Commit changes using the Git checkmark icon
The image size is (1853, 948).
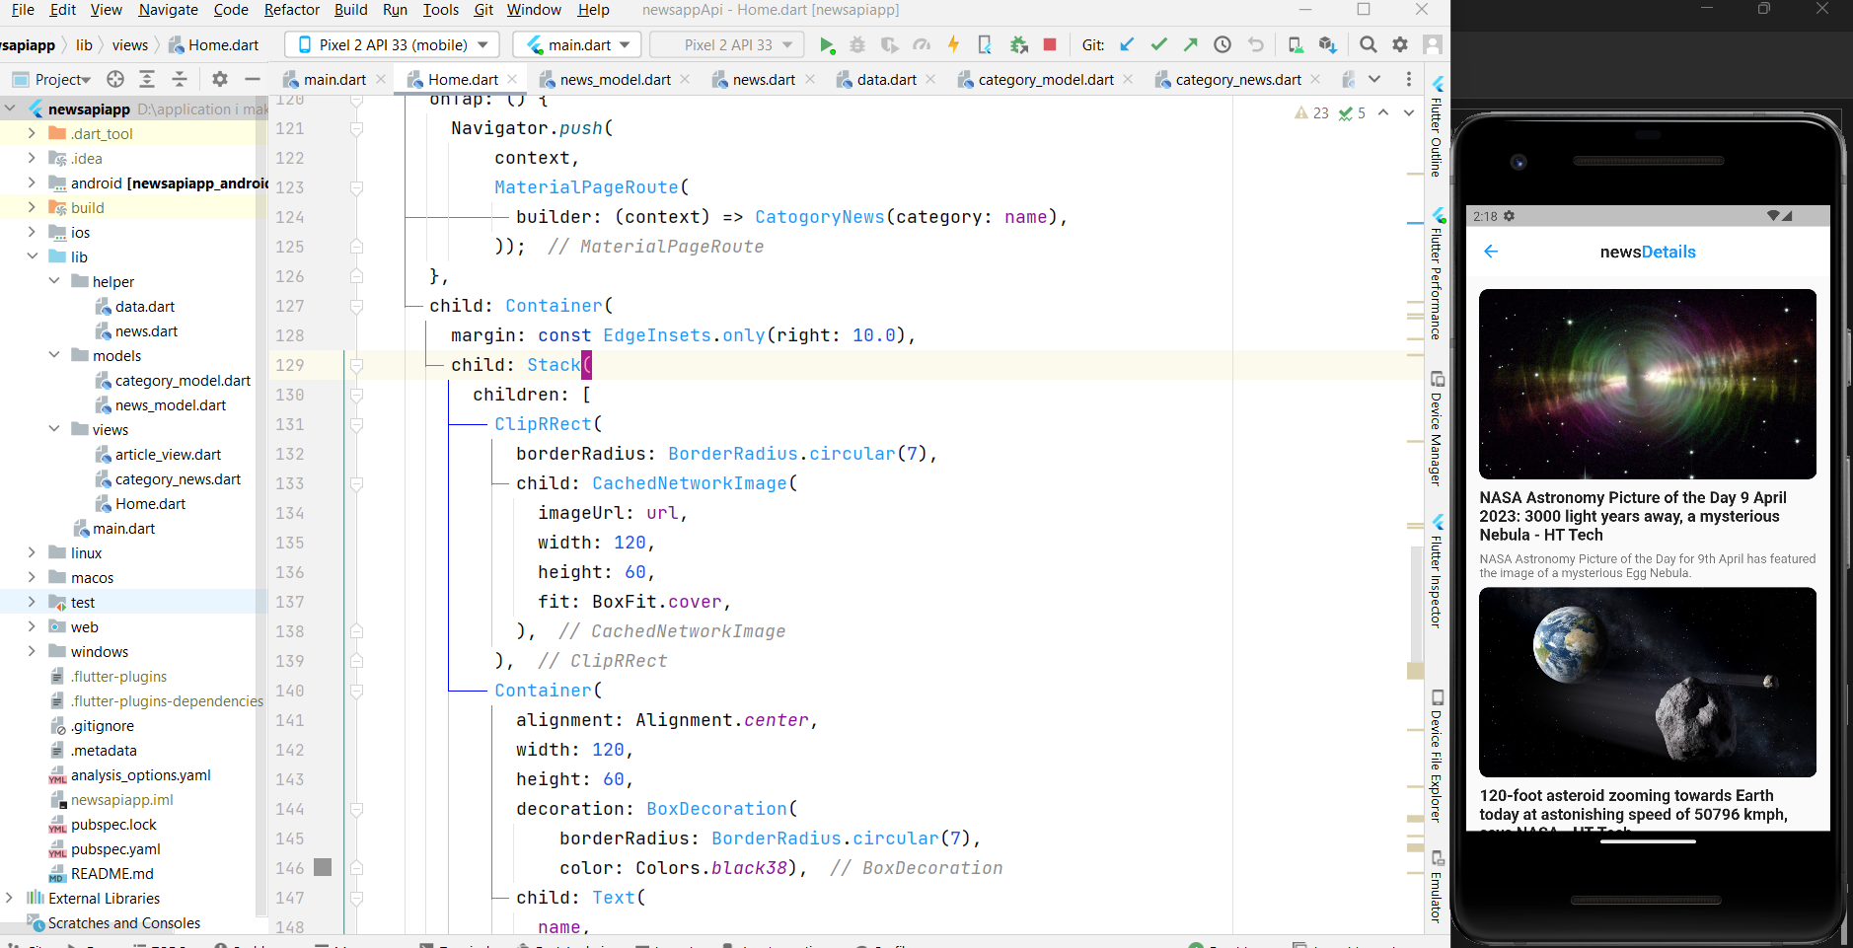click(1159, 44)
